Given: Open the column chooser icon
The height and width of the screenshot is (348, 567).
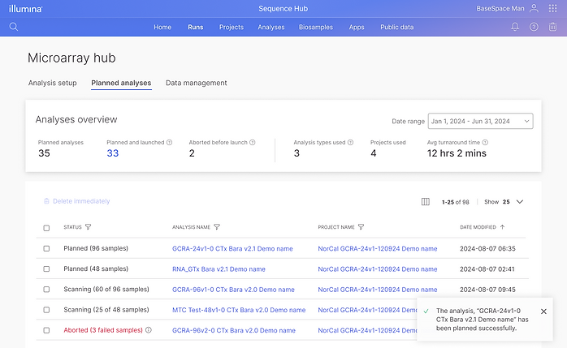Looking at the screenshot, I should pyautogui.click(x=426, y=202).
